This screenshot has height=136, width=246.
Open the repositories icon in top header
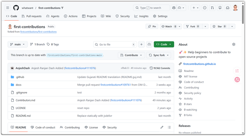tap(220, 8)
